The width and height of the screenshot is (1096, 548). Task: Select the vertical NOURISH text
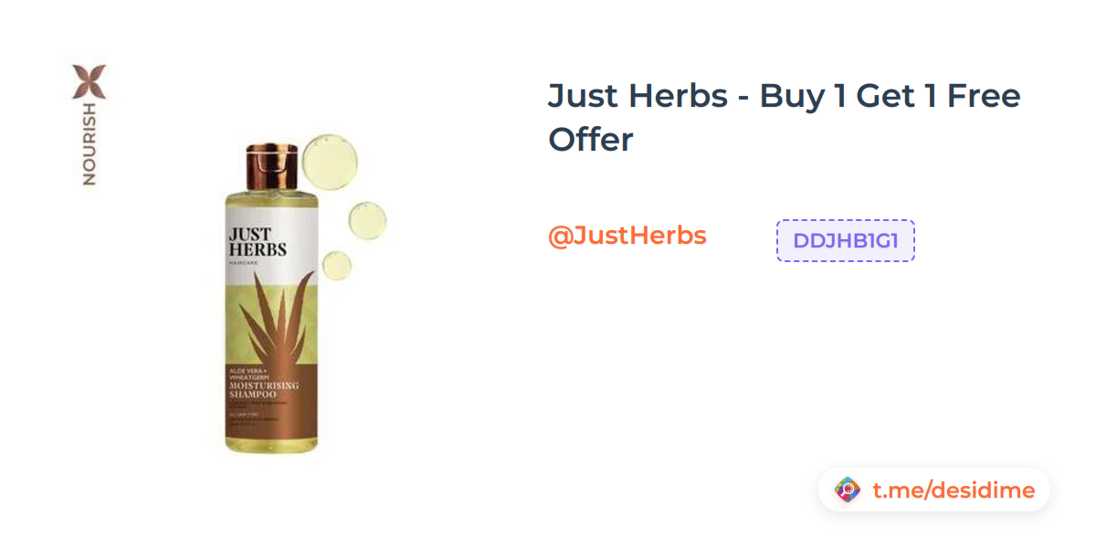click(90, 144)
